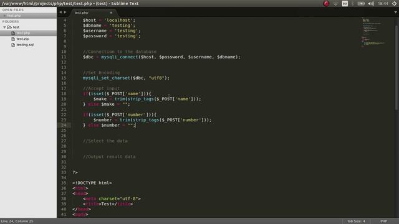Click the red recording indicator in top panel
The height and width of the screenshot is (224, 399).
[326, 4]
